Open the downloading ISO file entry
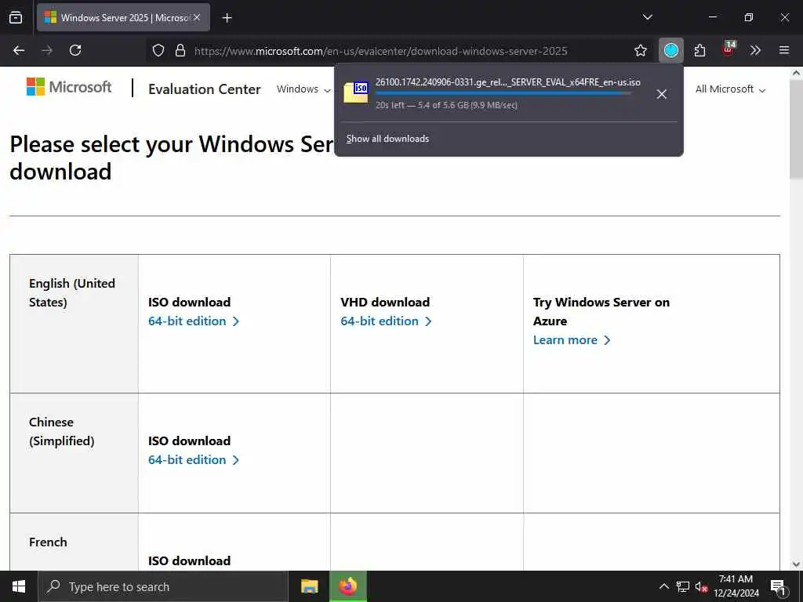Viewport: 803px width, 602px height. 494,93
